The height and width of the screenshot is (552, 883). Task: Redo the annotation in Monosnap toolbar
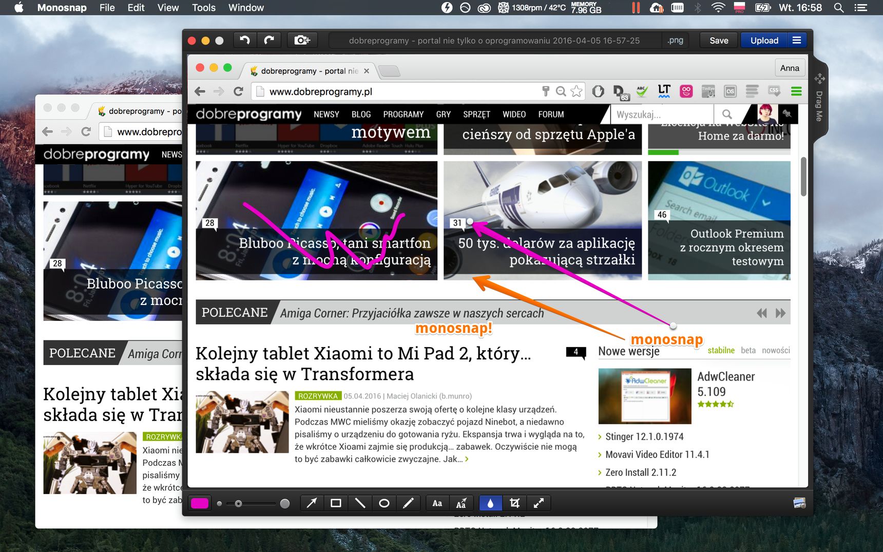pos(269,40)
